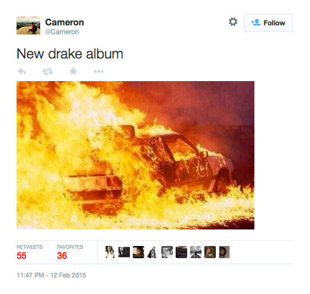Image resolution: width=310 pixels, height=294 pixels.
Task: View the 55 retweets count
Action: tap(21, 255)
